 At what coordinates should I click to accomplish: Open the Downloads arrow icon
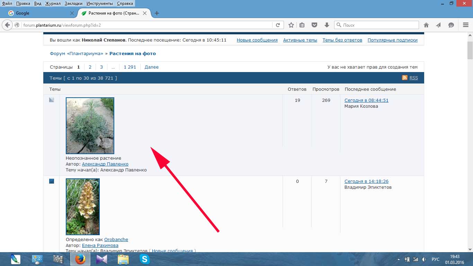327,25
